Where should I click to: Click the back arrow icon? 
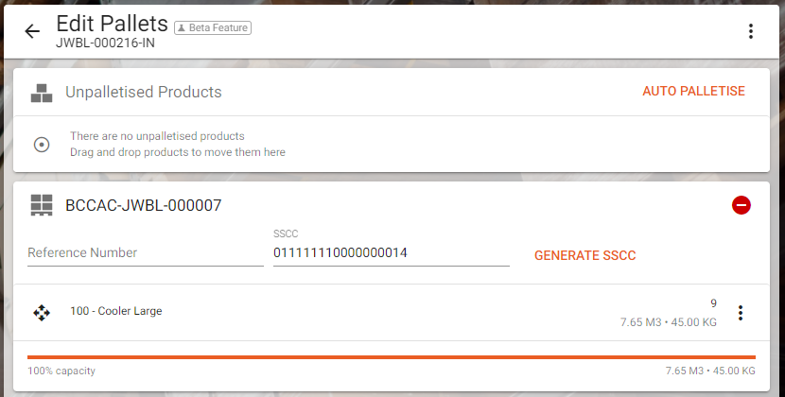(x=32, y=31)
